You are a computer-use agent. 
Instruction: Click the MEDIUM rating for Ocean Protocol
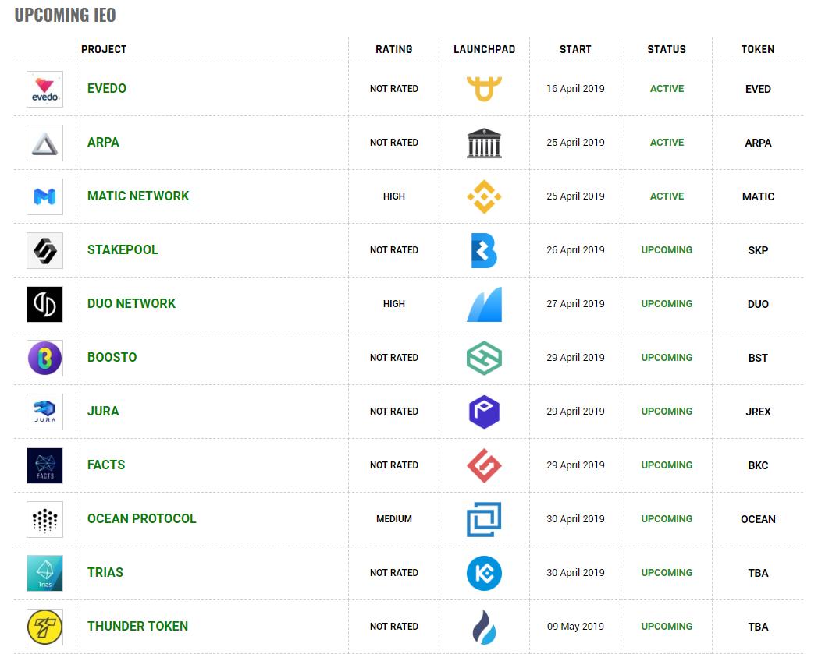pos(394,518)
